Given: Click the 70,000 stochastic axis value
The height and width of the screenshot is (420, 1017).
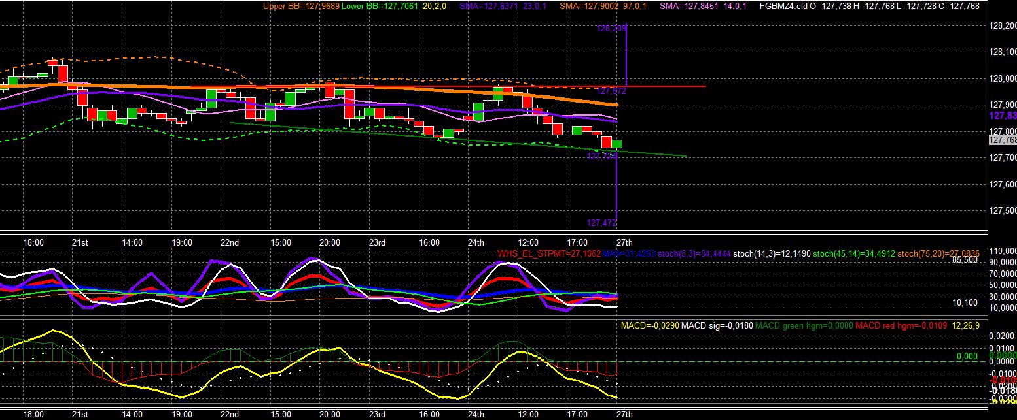Looking at the screenshot, I should [x=1003, y=274].
